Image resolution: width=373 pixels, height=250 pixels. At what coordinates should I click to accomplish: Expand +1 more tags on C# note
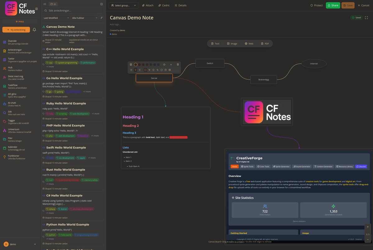50,213
